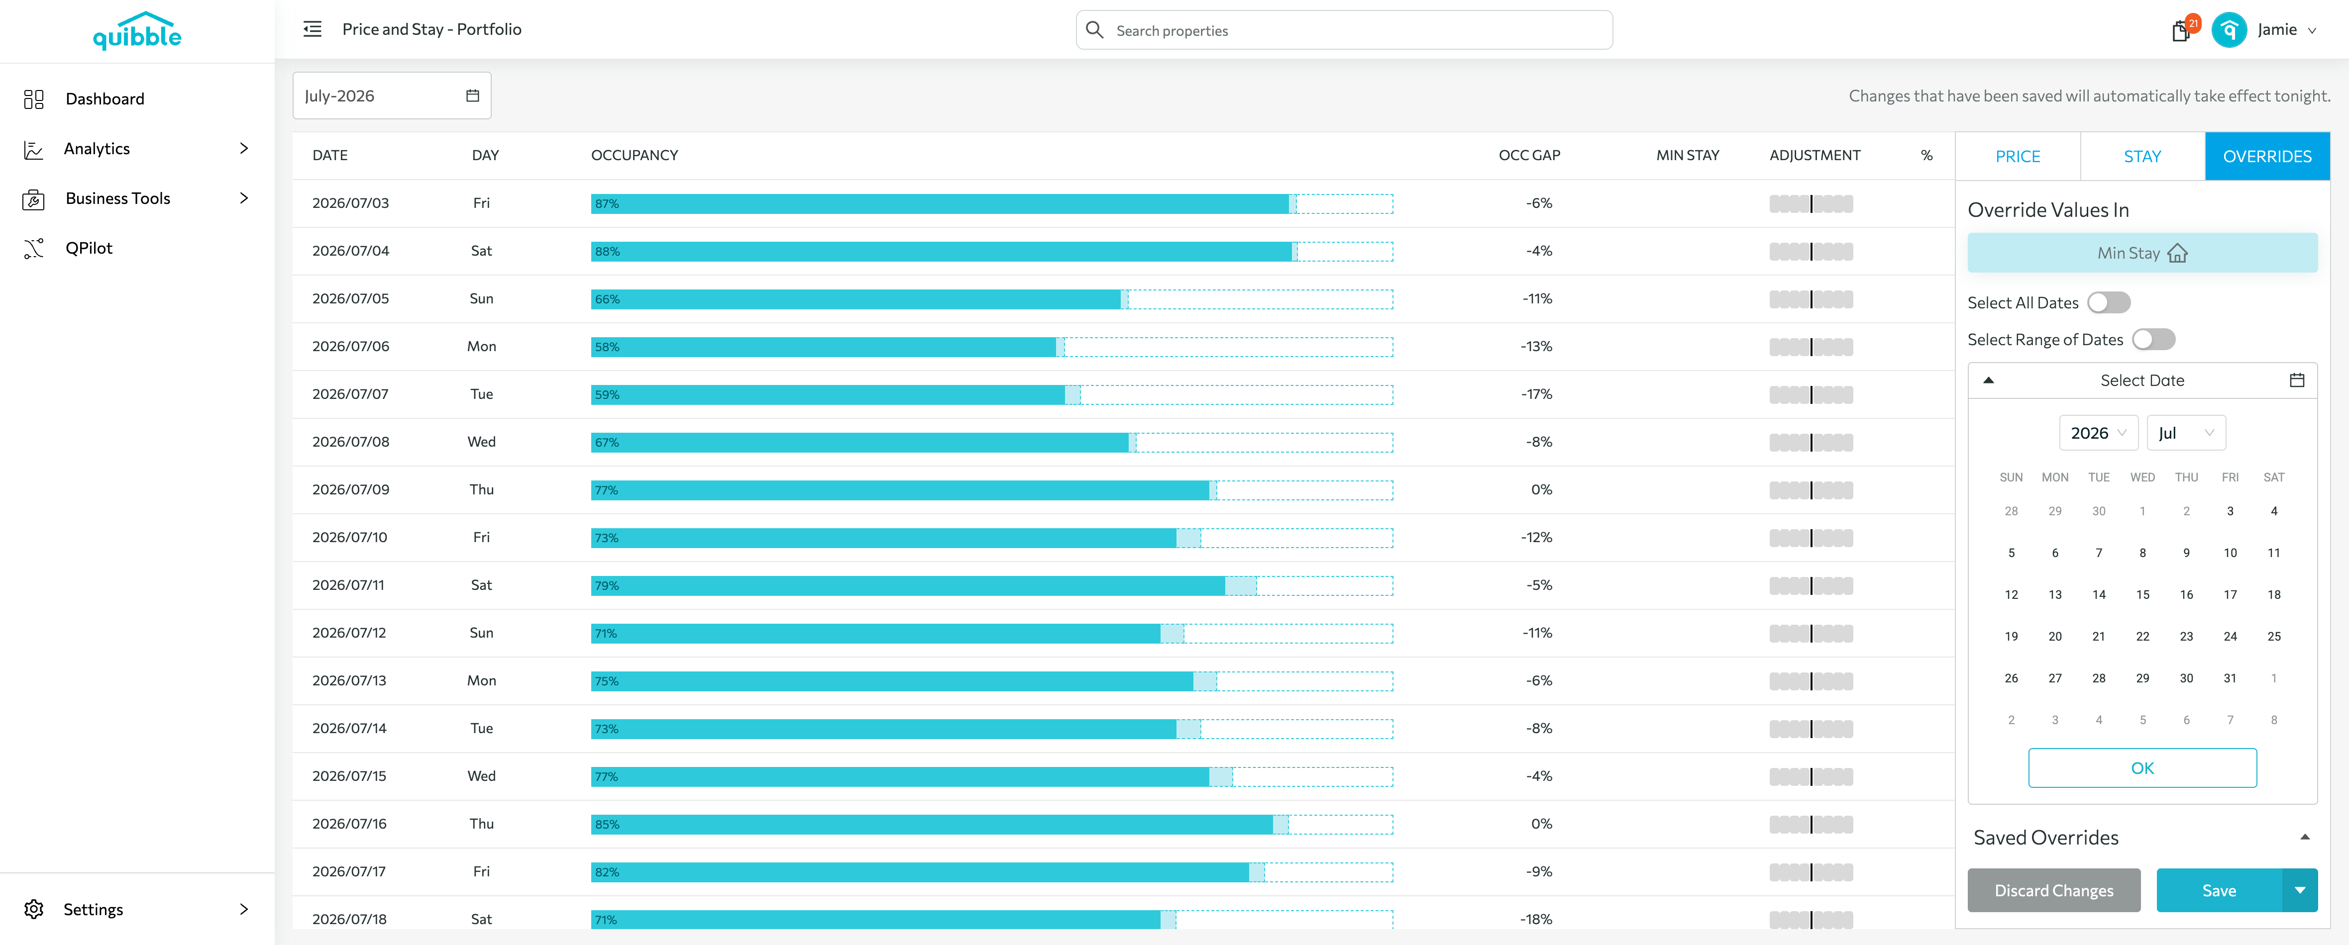
Task: Turn on Select Range of Dates
Action: pos(2153,339)
